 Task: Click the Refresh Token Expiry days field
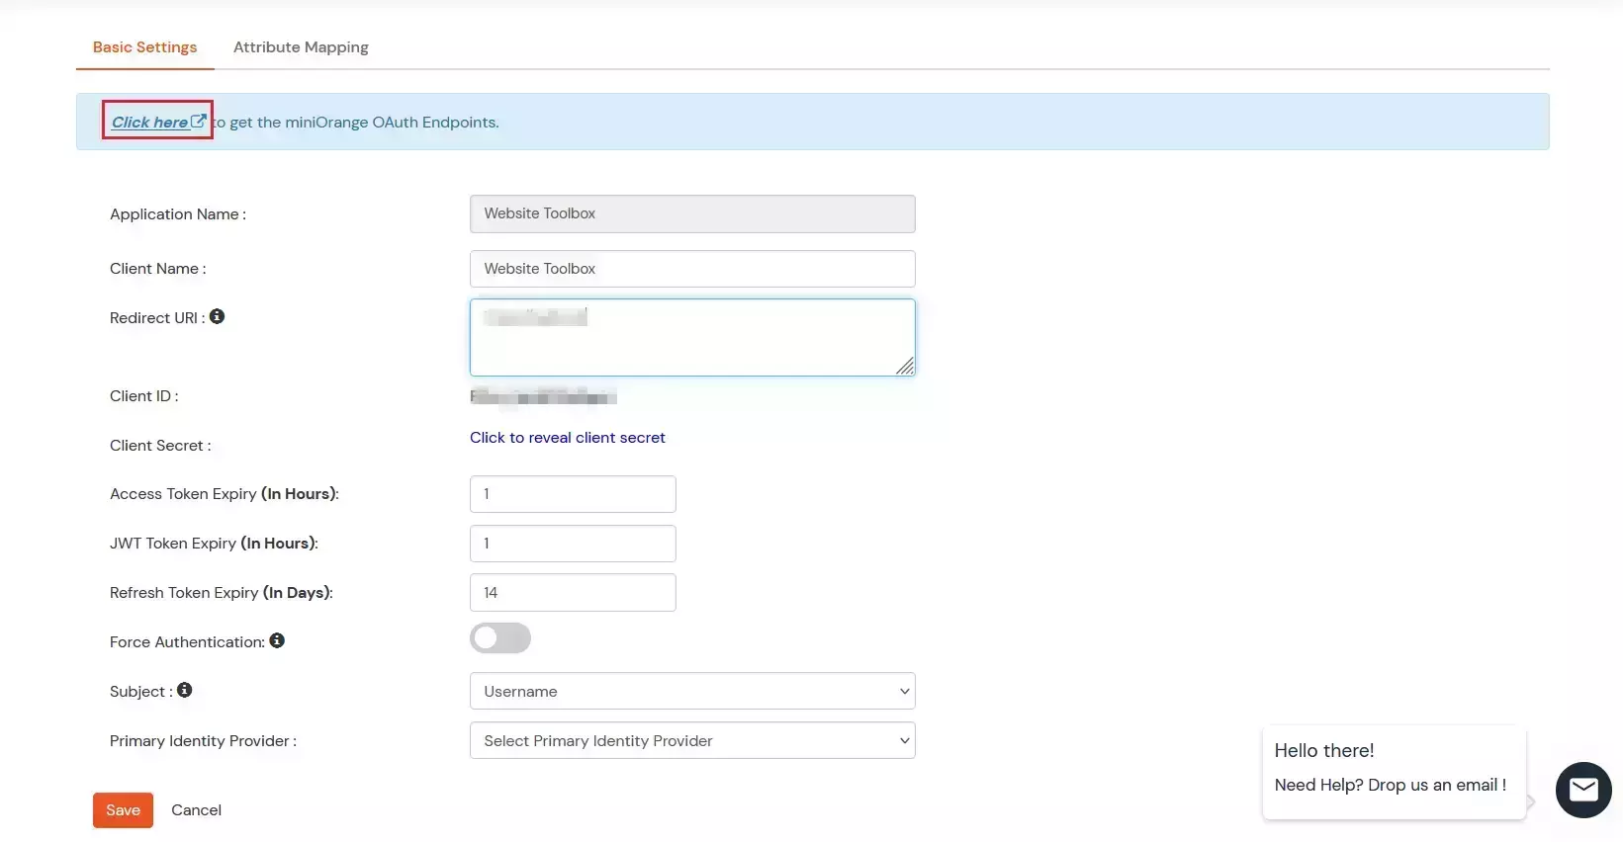point(573,593)
